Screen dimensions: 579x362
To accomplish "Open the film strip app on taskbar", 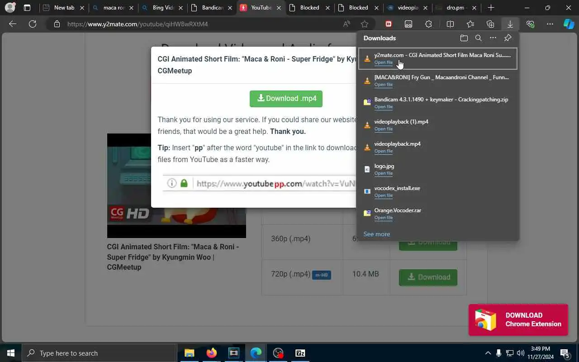I will 233,353.
